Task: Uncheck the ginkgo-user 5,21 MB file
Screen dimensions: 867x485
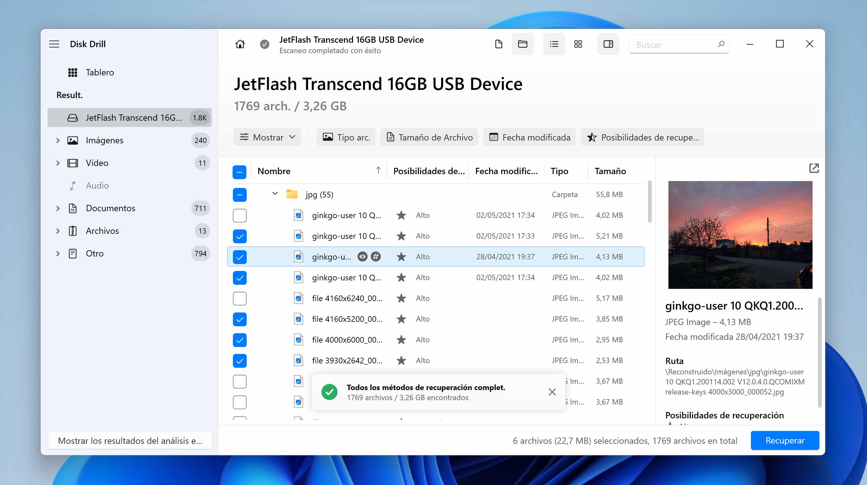Action: (239, 236)
